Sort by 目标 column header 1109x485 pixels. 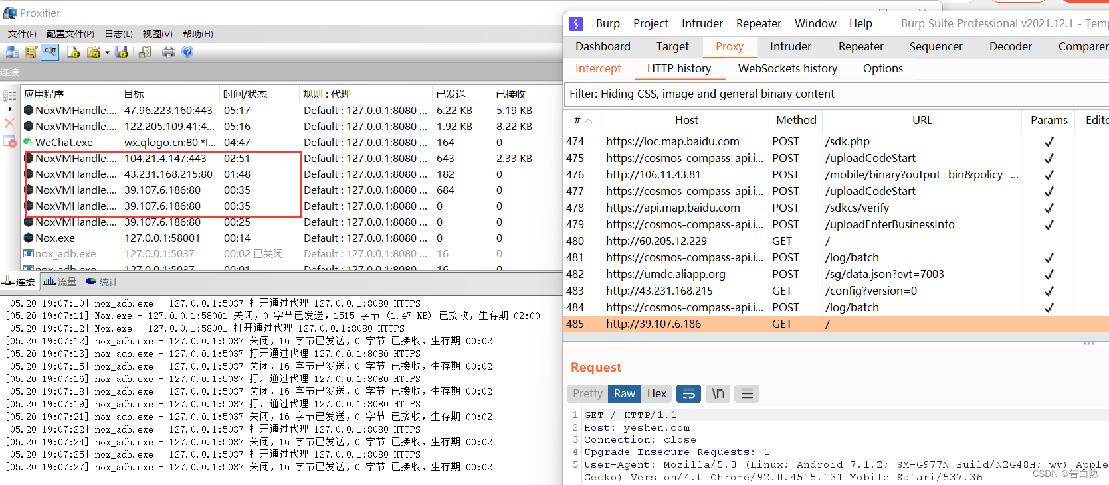[169, 94]
